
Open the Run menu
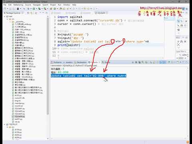coord(60,5)
